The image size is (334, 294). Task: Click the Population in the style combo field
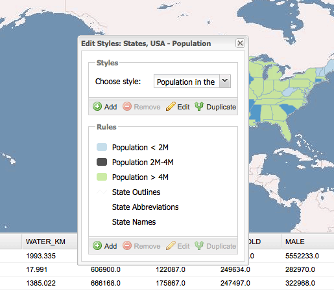(187, 82)
